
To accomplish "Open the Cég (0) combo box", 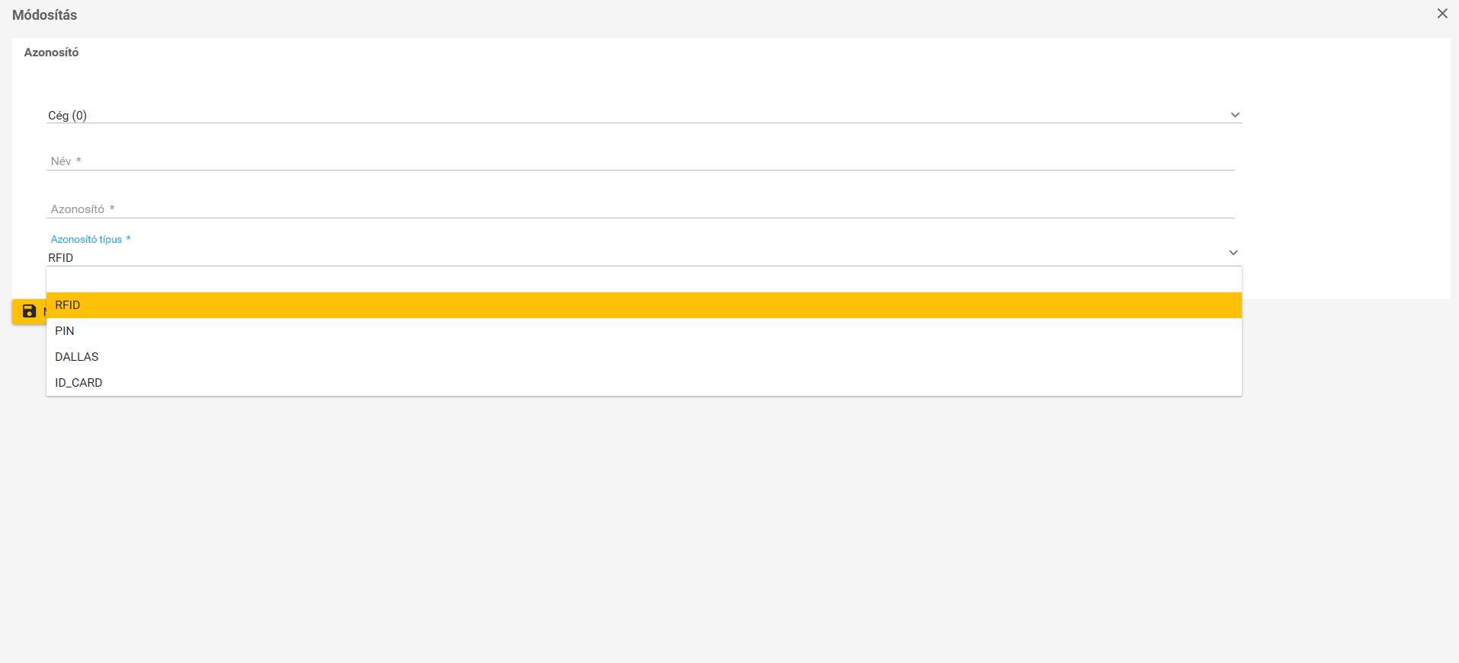I will pyautogui.click(x=644, y=115).
